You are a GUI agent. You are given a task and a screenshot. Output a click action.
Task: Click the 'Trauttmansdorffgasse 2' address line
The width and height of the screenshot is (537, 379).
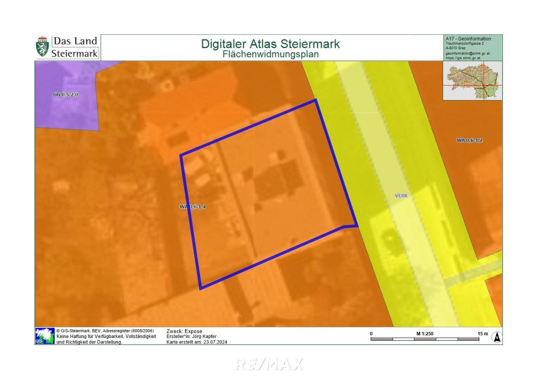pyautogui.click(x=465, y=44)
